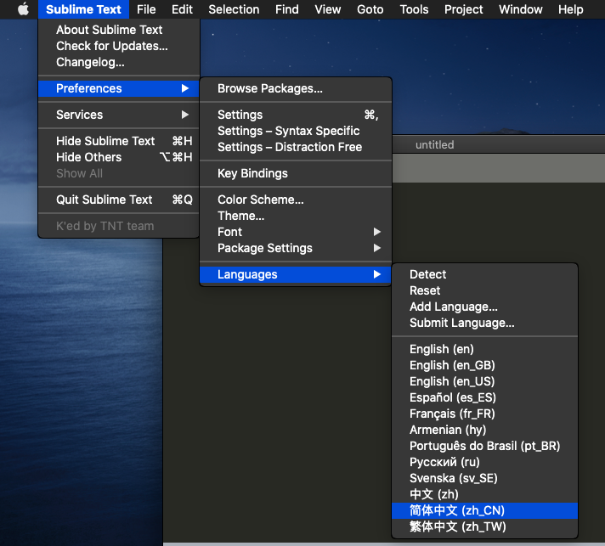
Task: Open the Apple menu
Action: (23, 8)
